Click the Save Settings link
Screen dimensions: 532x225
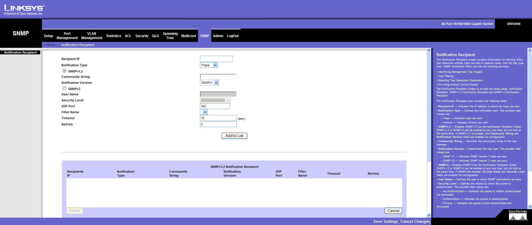385,222
